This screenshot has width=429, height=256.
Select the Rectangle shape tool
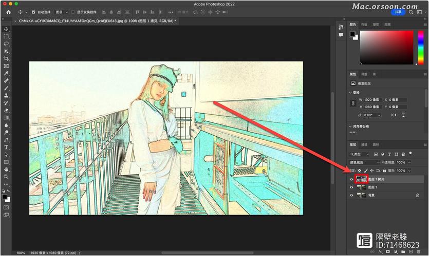point(6,162)
